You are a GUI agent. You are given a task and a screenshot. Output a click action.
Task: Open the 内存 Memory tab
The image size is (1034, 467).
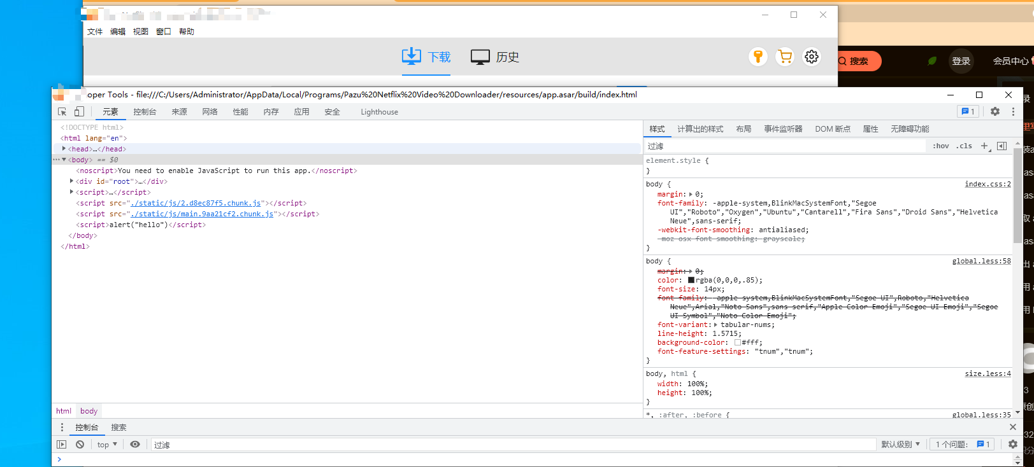[271, 111]
